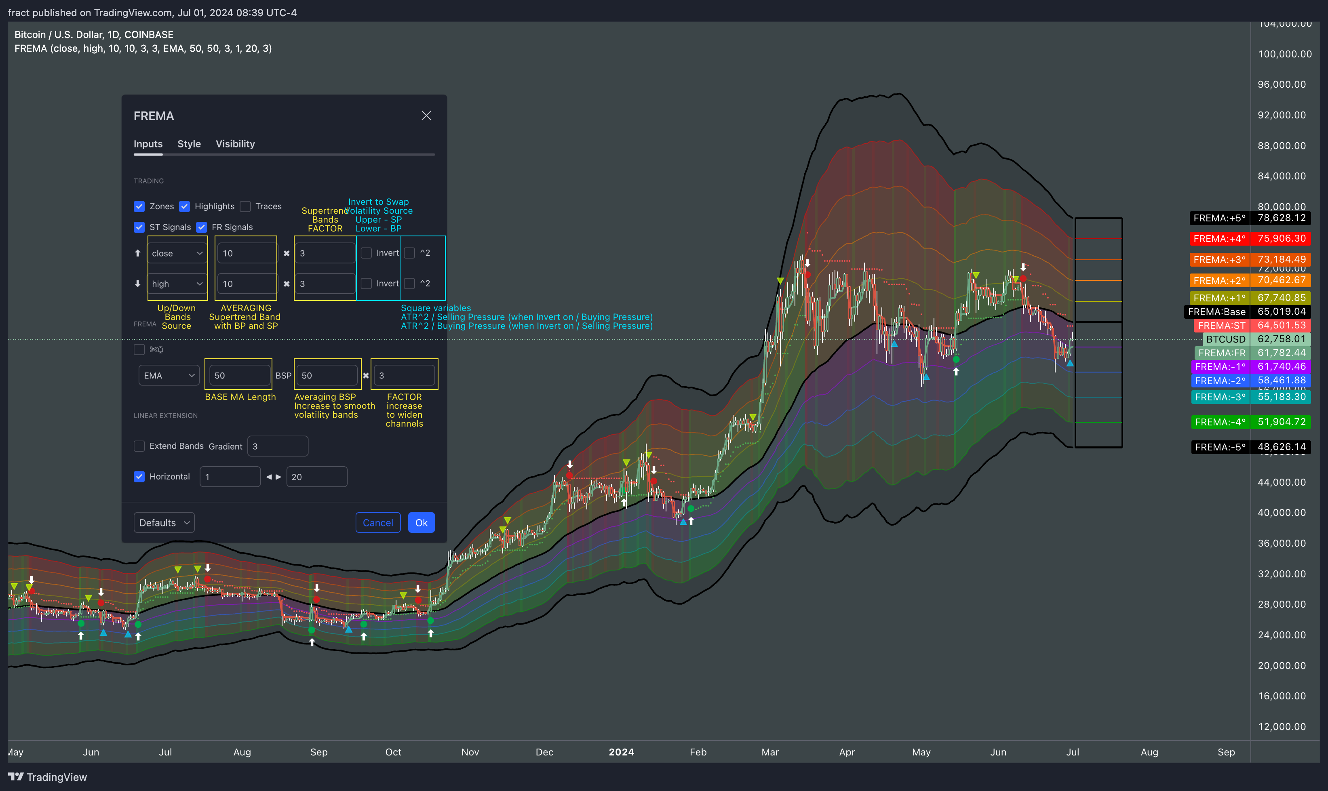This screenshot has width=1328, height=791.
Task: Click the multiply icon in the high row
Action: tap(286, 284)
